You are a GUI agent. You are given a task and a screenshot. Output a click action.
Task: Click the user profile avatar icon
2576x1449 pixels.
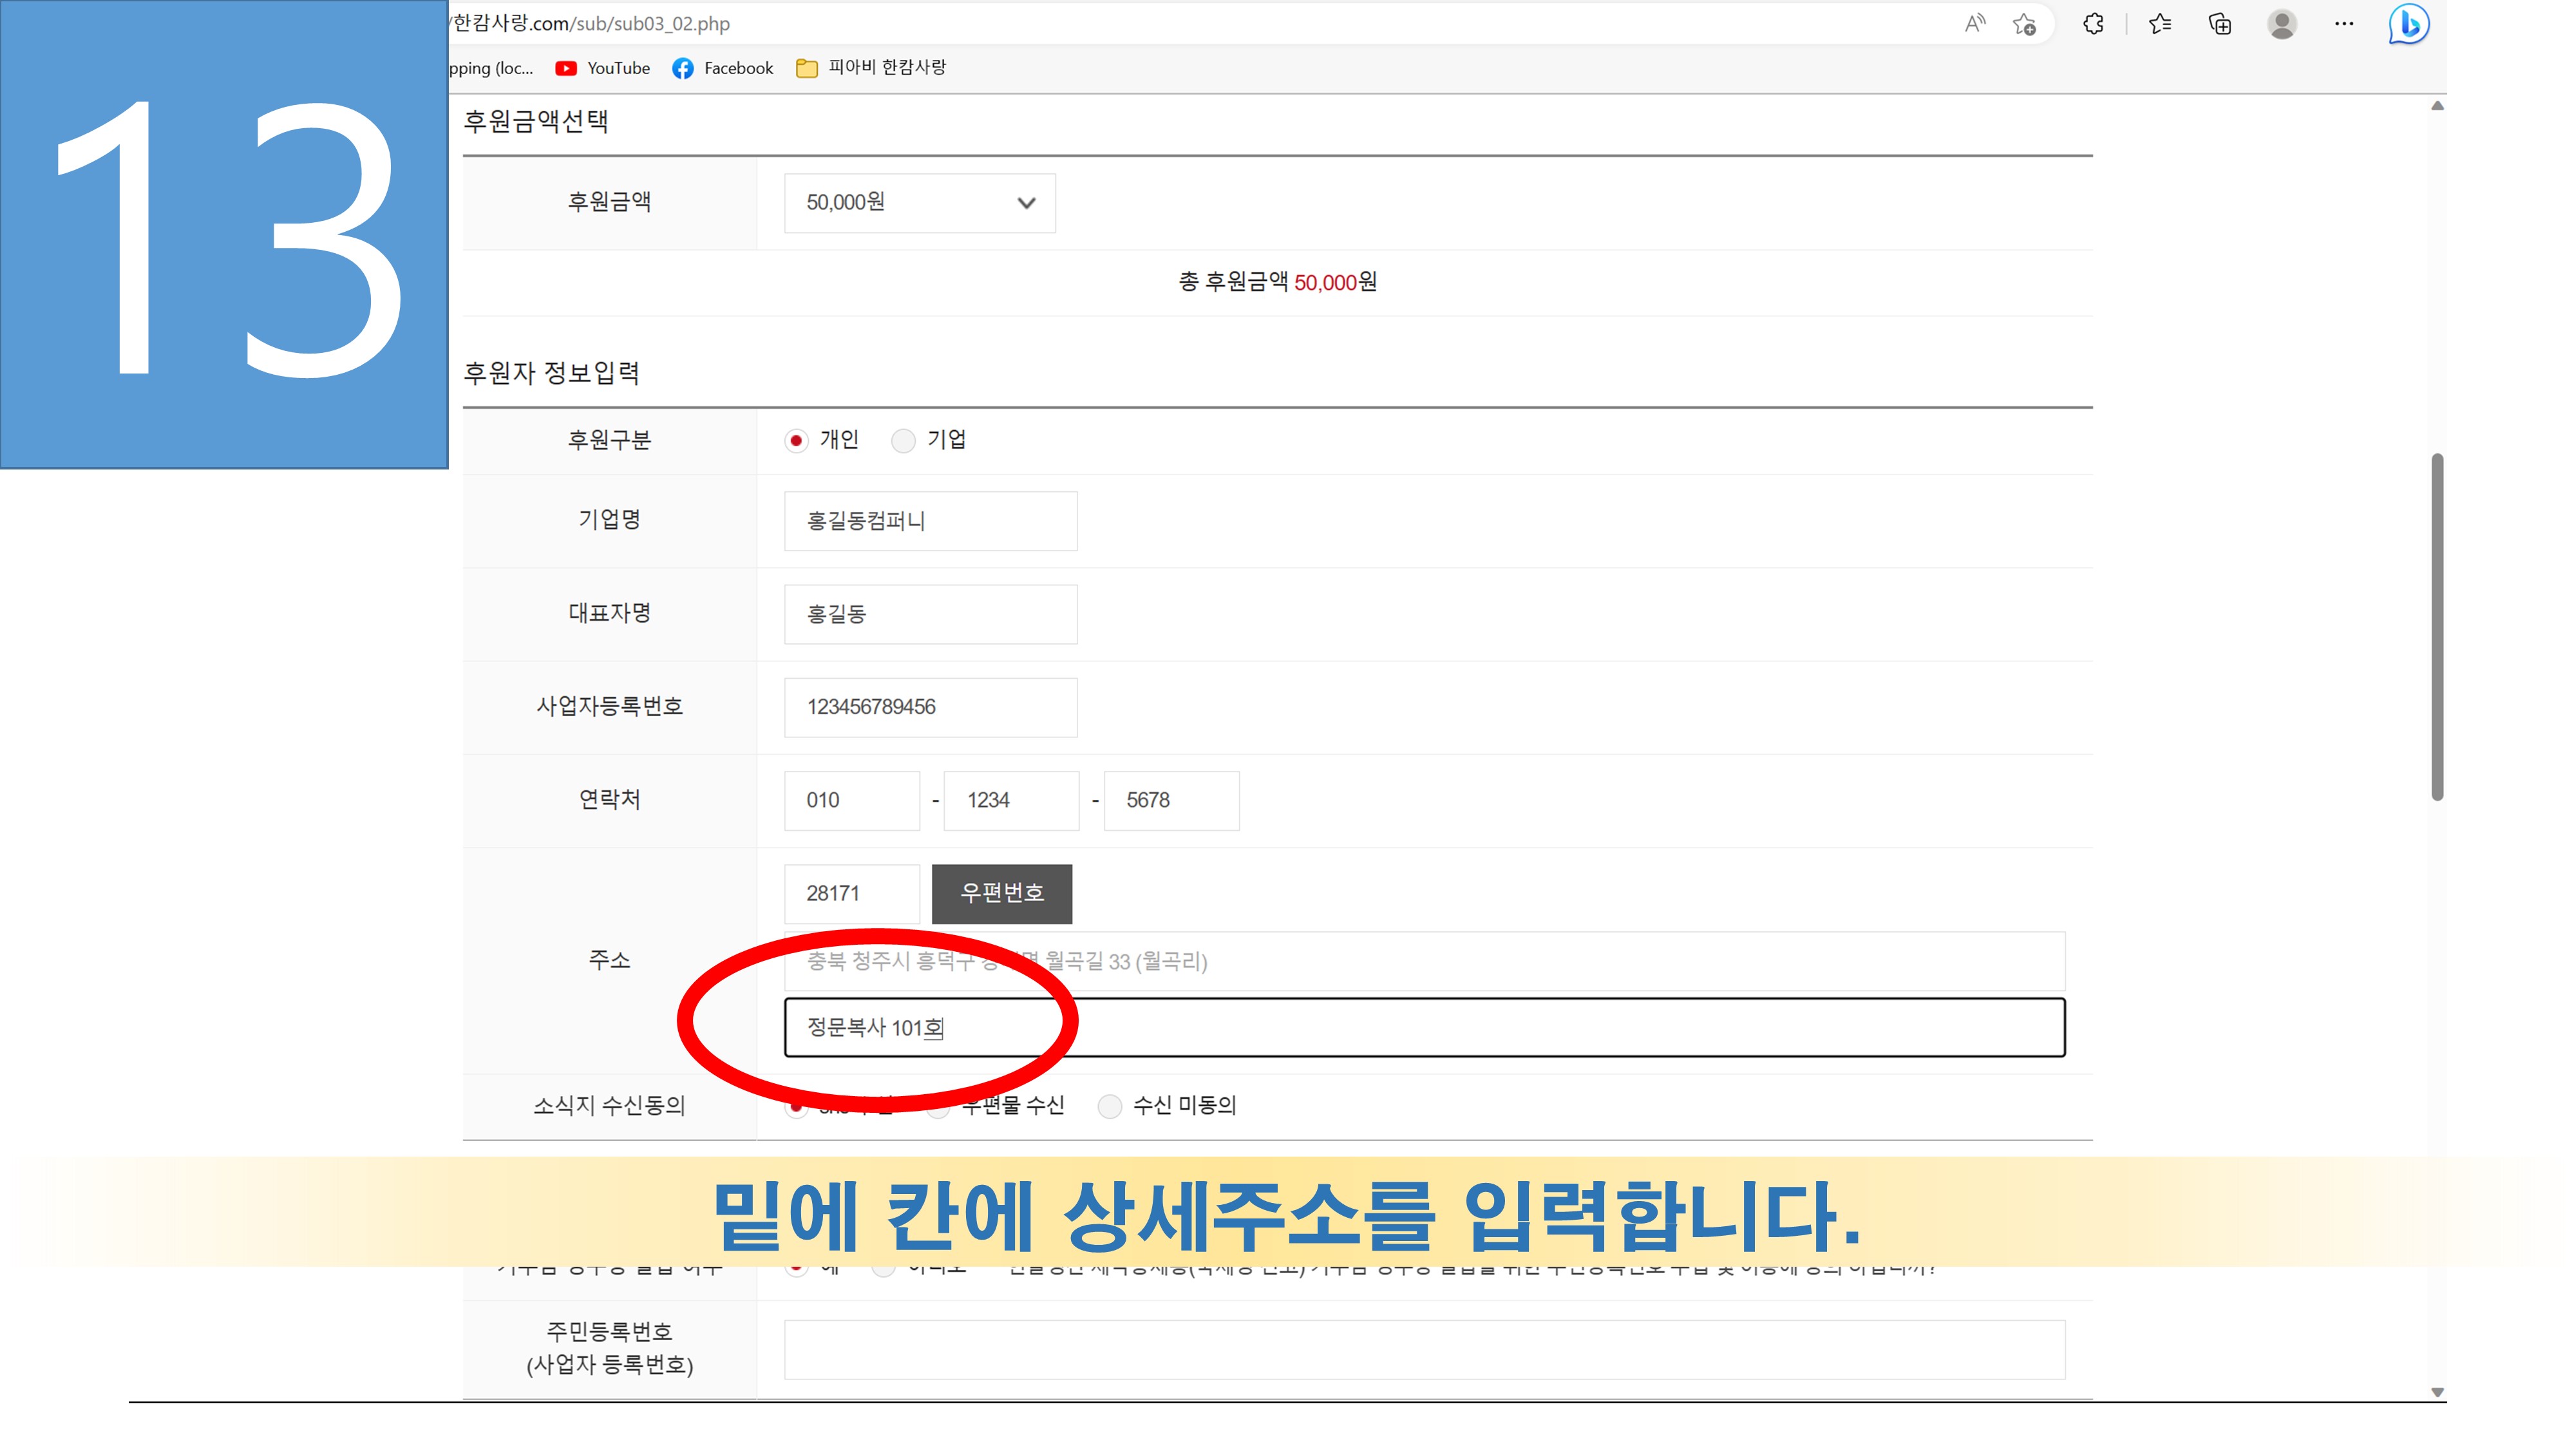pos(2282,24)
